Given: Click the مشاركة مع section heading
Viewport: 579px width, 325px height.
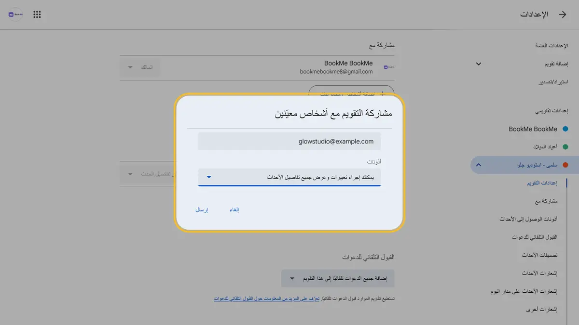Looking at the screenshot, I should point(382,45).
